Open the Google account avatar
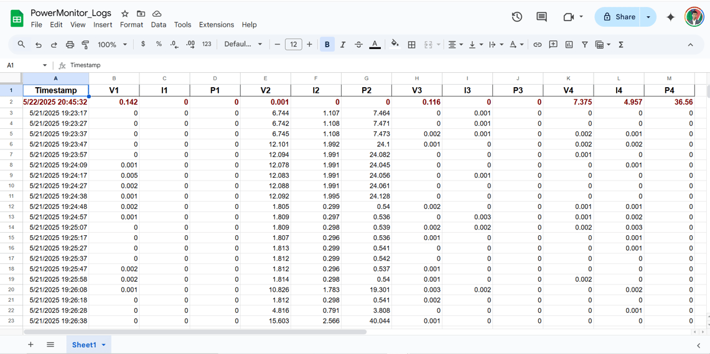710x354 pixels. click(x=694, y=17)
